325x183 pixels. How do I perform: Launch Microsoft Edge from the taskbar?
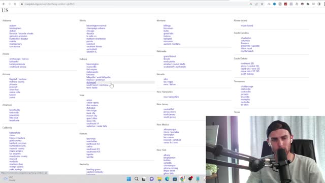(x=167, y=179)
